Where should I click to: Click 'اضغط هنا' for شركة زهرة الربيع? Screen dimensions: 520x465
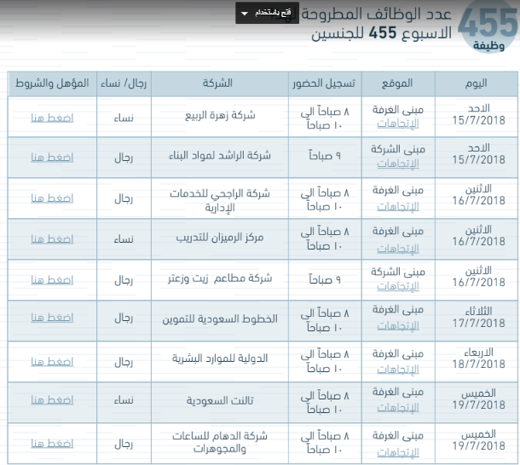[x=52, y=118]
